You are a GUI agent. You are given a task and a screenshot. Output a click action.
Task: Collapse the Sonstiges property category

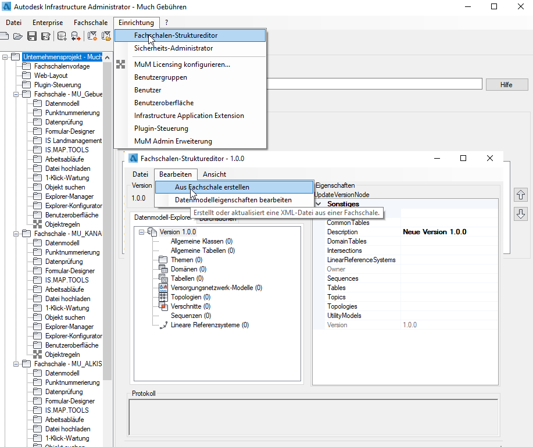(x=319, y=204)
